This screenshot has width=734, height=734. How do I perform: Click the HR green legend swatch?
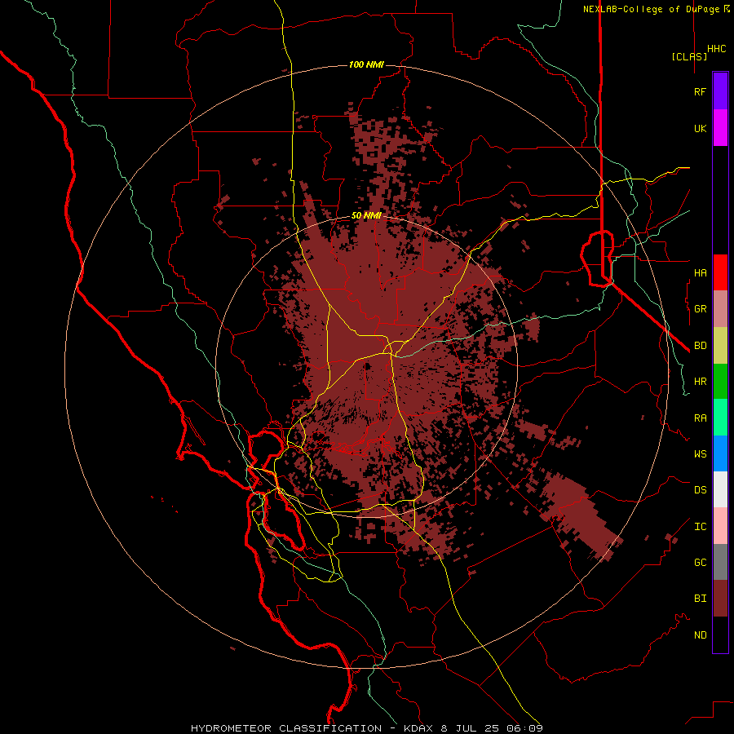pos(720,381)
